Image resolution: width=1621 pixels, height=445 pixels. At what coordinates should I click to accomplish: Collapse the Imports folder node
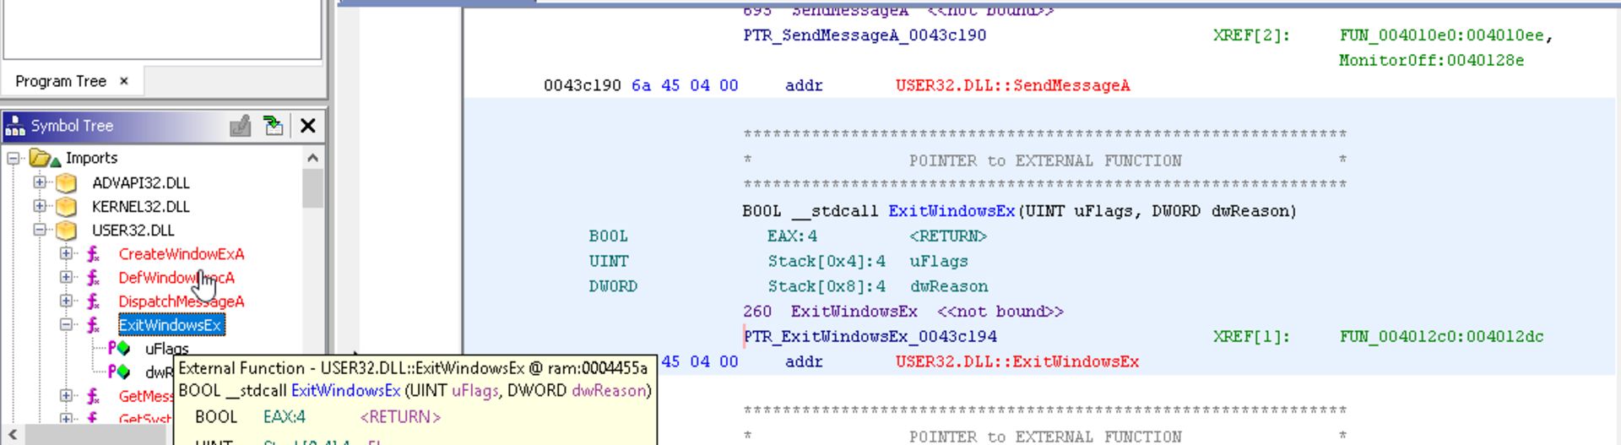point(14,158)
